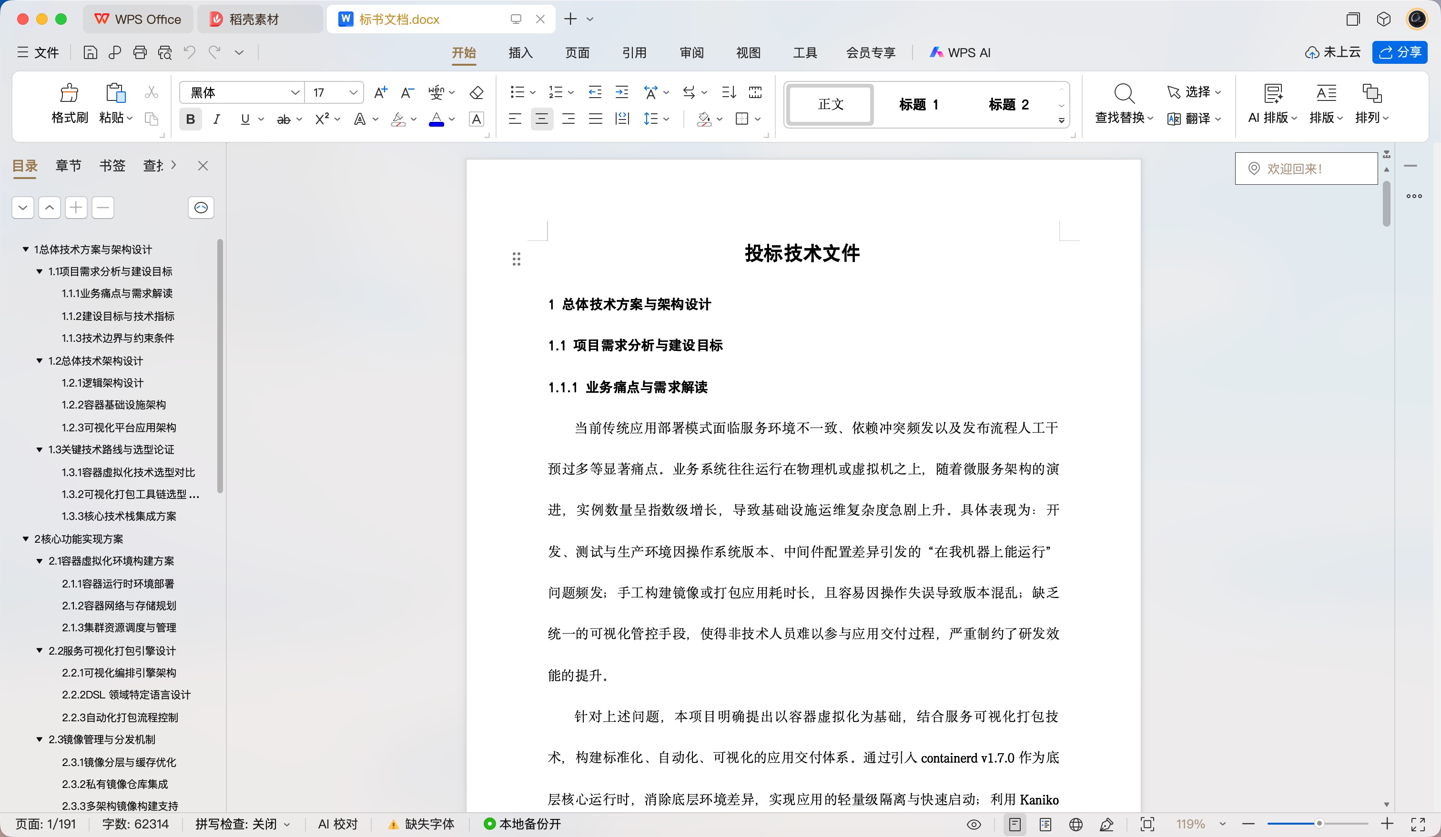Click the character border A icon
The width and height of the screenshot is (1441, 837).
click(477, 119)
